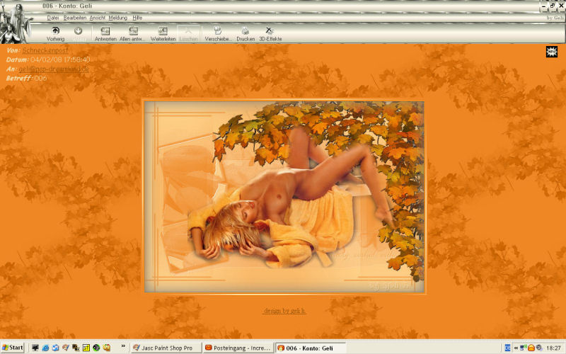Image resolution: width=566 pixels, height=354 pixels.
Task: Forward the message with Weiterleiten
Action: pos(163,34)
